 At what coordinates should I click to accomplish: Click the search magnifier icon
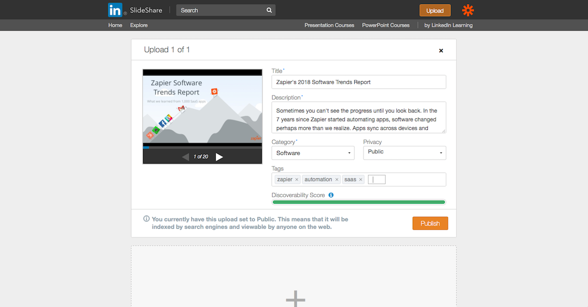269,10
